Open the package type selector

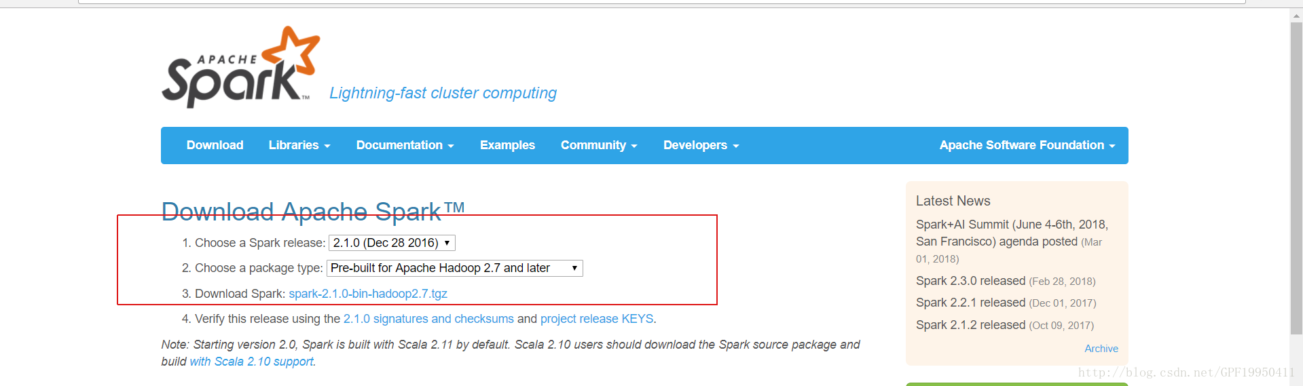point(454,268)
